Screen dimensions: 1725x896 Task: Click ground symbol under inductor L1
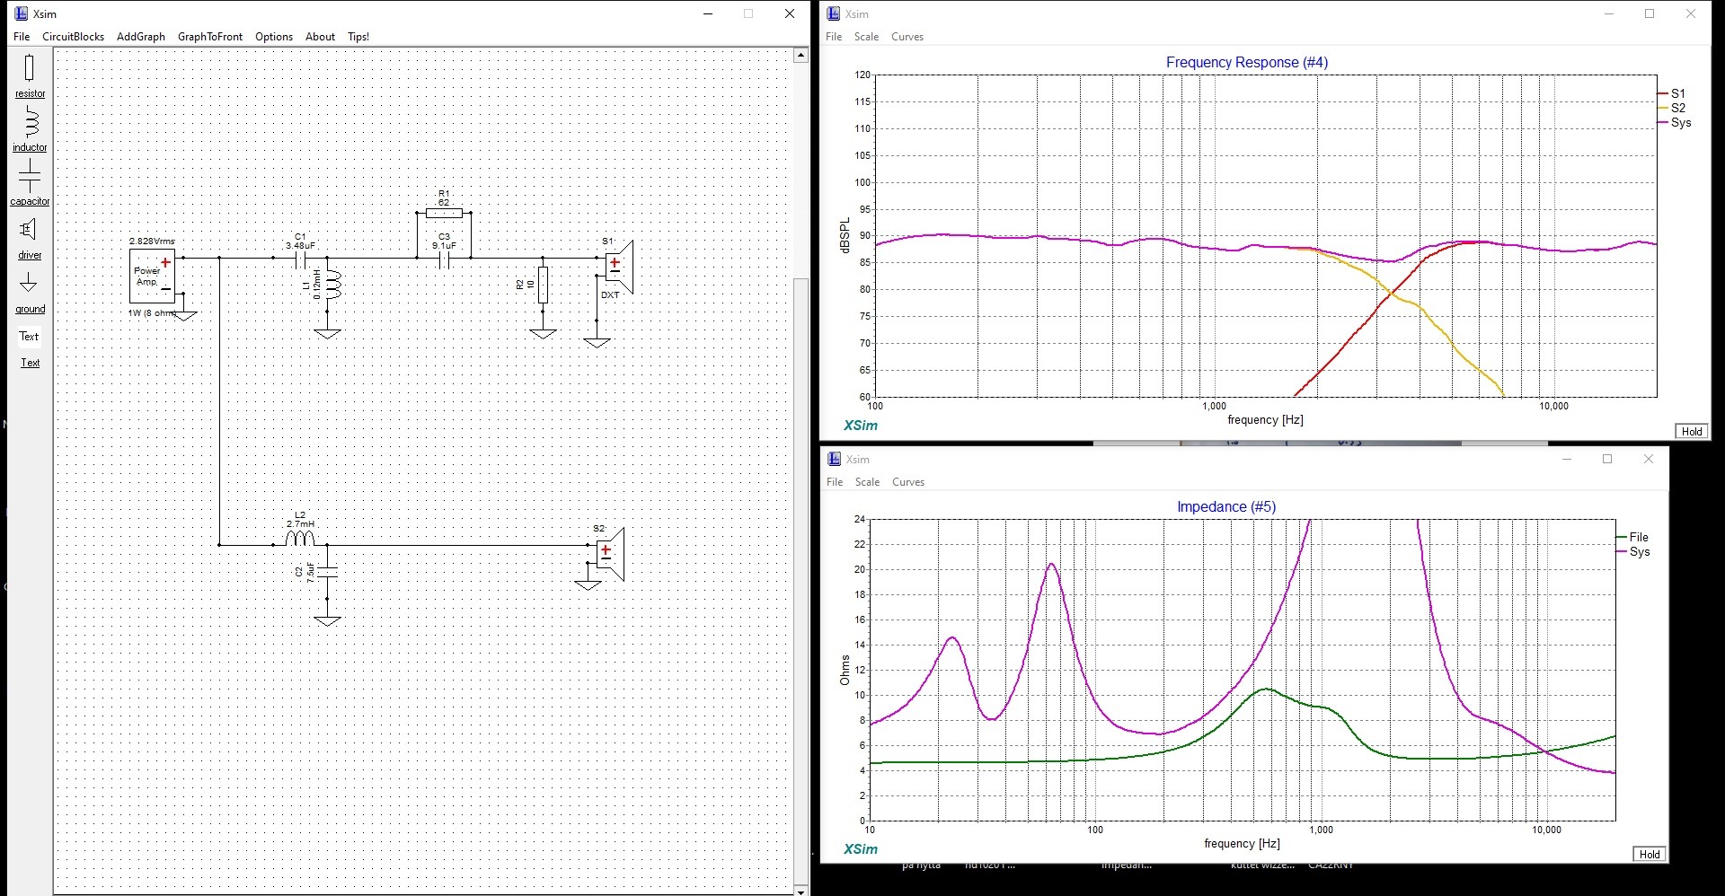pos(327,333)
